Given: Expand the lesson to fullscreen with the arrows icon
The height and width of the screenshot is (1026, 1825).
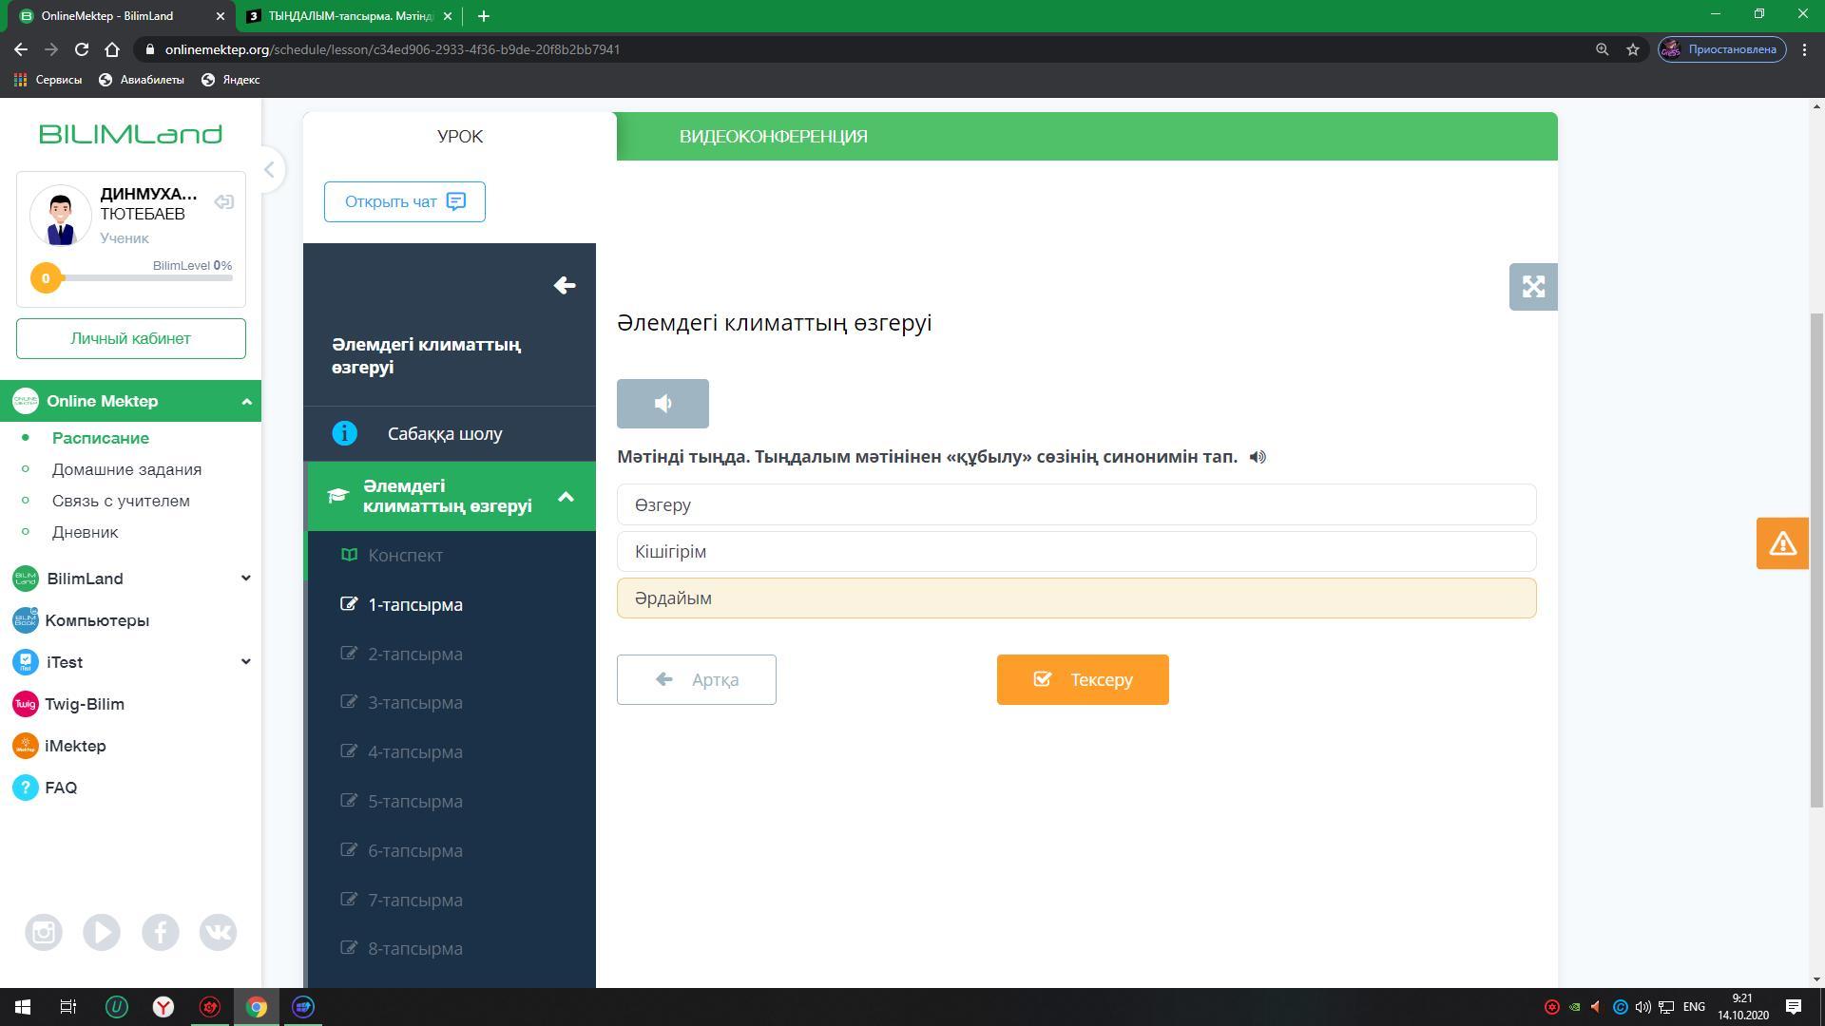Looking at the screenshot, I should [1532, 287].
